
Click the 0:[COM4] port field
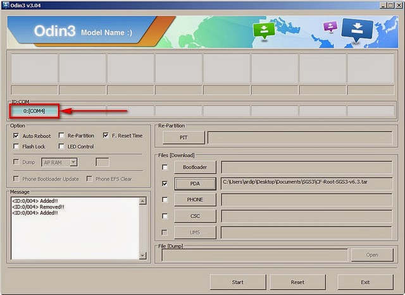pyautogui.click(x=34, y=111)
